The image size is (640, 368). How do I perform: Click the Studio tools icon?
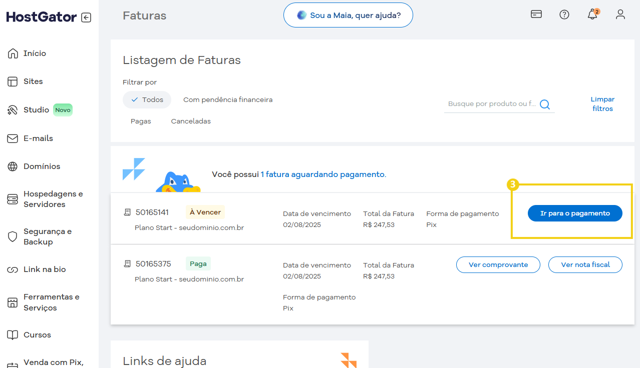[x=13, y=110]
